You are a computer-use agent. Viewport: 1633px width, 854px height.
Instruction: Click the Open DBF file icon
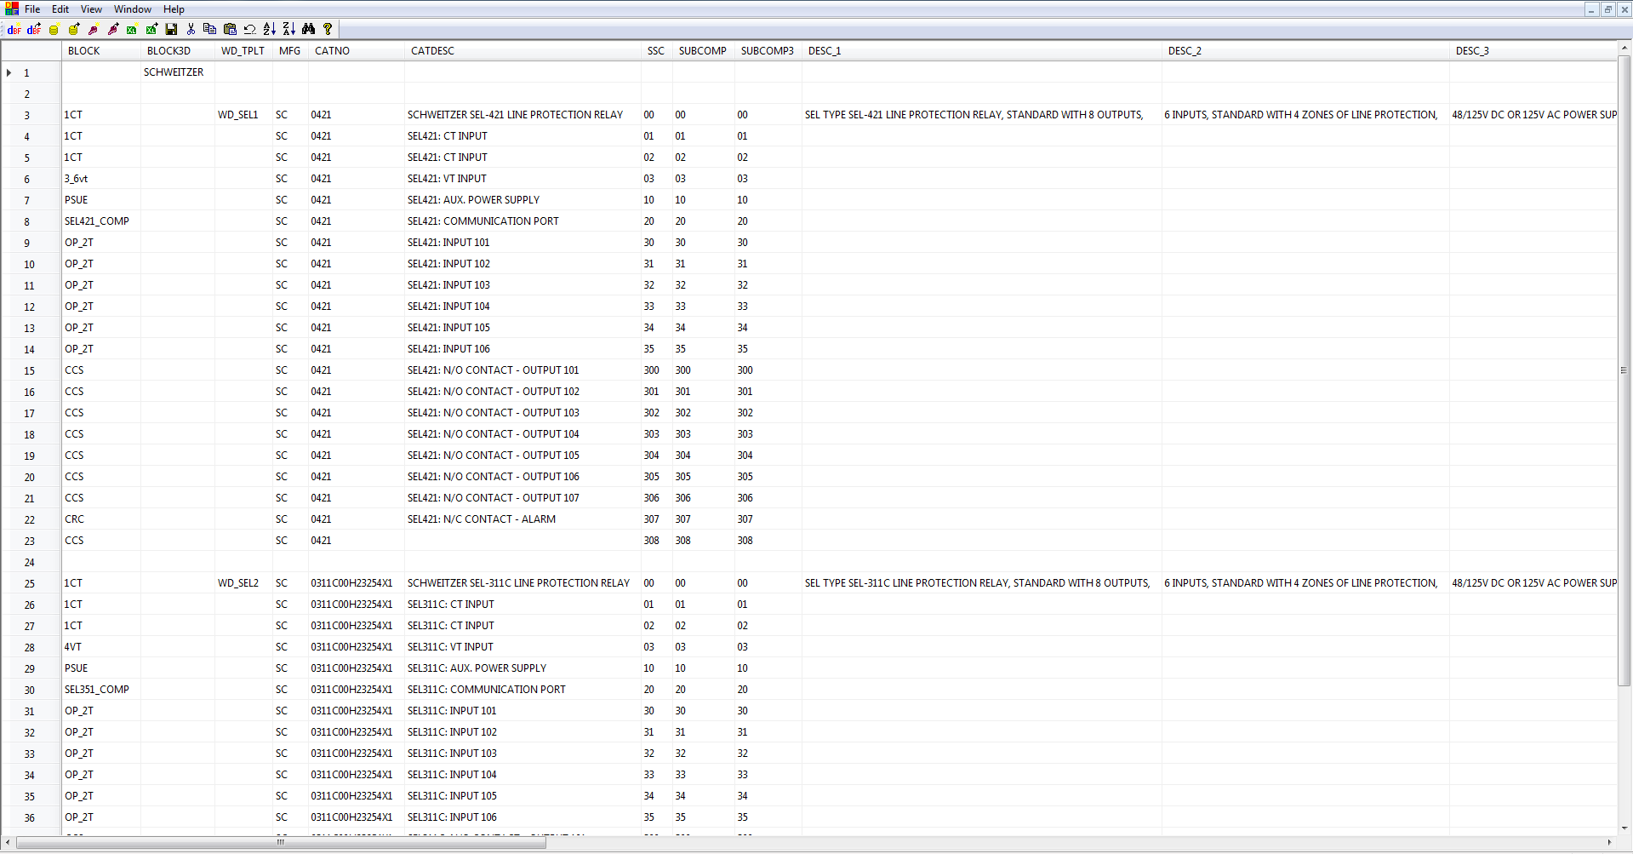[x=34, y=29]
